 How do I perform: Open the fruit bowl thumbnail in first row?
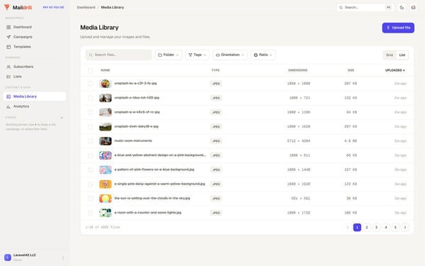[x=106, y=84]
